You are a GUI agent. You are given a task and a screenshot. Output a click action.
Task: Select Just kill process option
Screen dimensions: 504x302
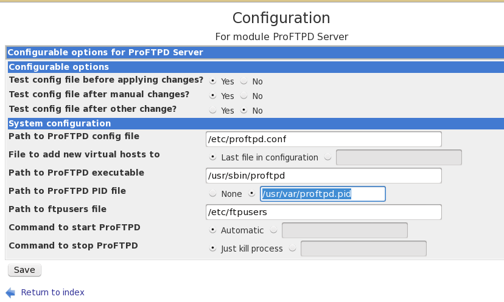(x=212, y=248)
